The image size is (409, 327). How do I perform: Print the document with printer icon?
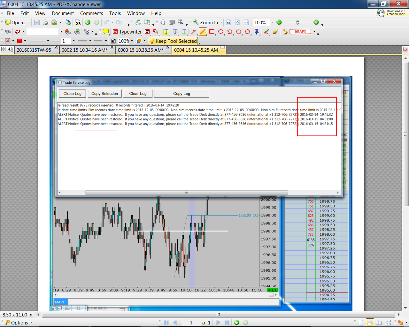pyautogui.click(x=45, y=22)
